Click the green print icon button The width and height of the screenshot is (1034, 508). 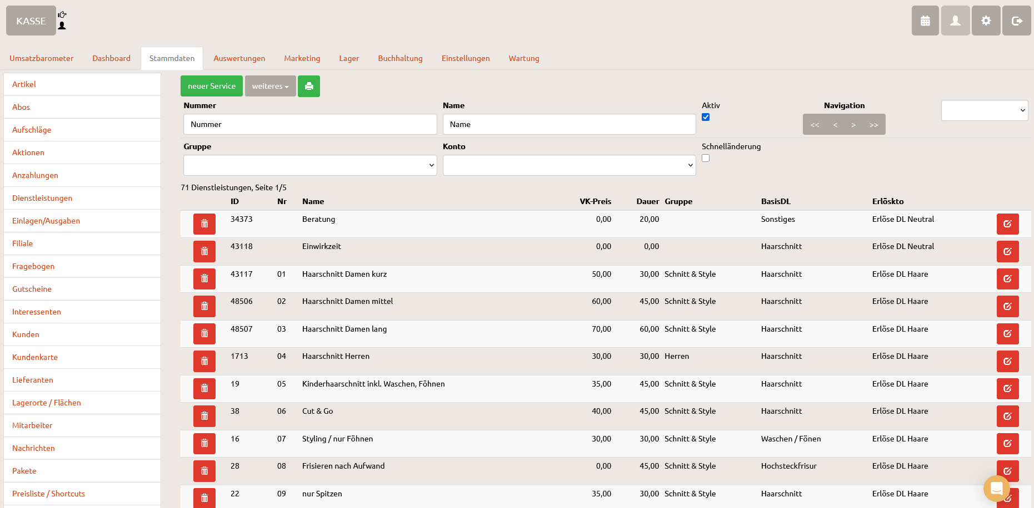point(309,86)
